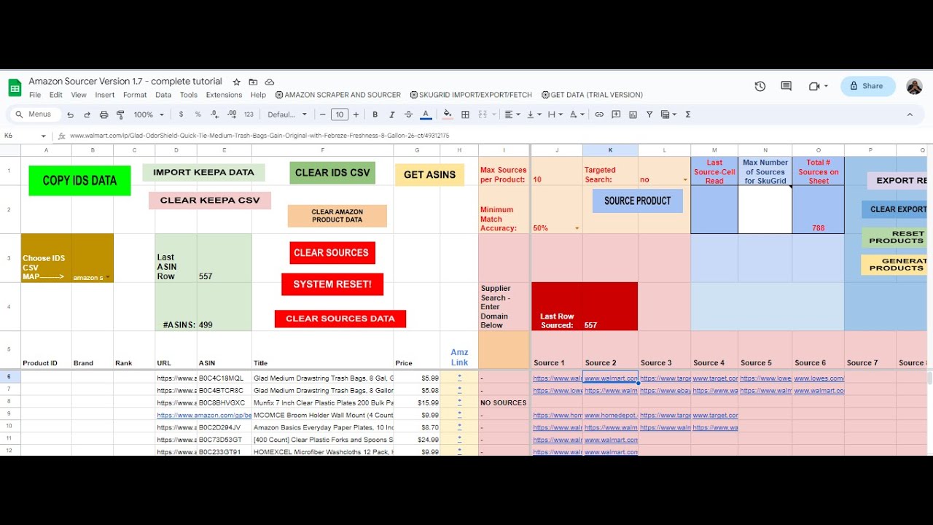Open the insert link icon
Image resolution: width=933 pixels, height=525 pixels.
pyautogui.click(x=599, y=114)
